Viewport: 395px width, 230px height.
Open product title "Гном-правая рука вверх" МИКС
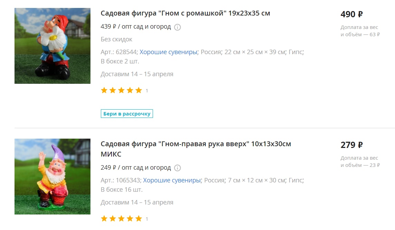(x=196, y=149)
